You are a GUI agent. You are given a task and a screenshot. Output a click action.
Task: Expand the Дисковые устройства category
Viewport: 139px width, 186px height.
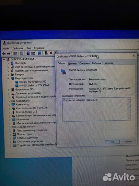click(9, 94)
